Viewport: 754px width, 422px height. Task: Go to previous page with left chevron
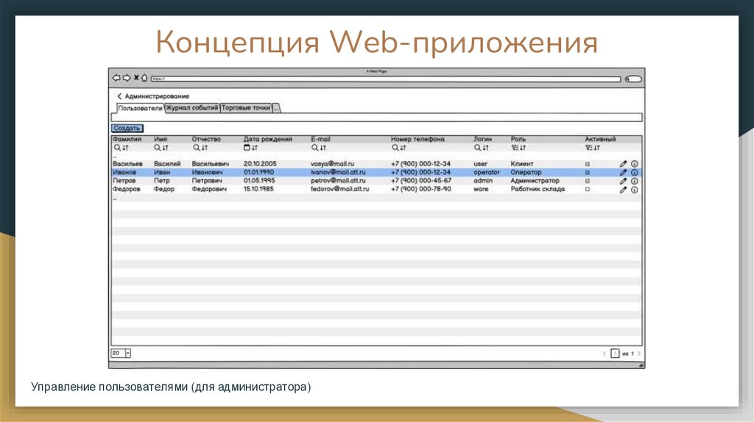[x=605, y=354]
